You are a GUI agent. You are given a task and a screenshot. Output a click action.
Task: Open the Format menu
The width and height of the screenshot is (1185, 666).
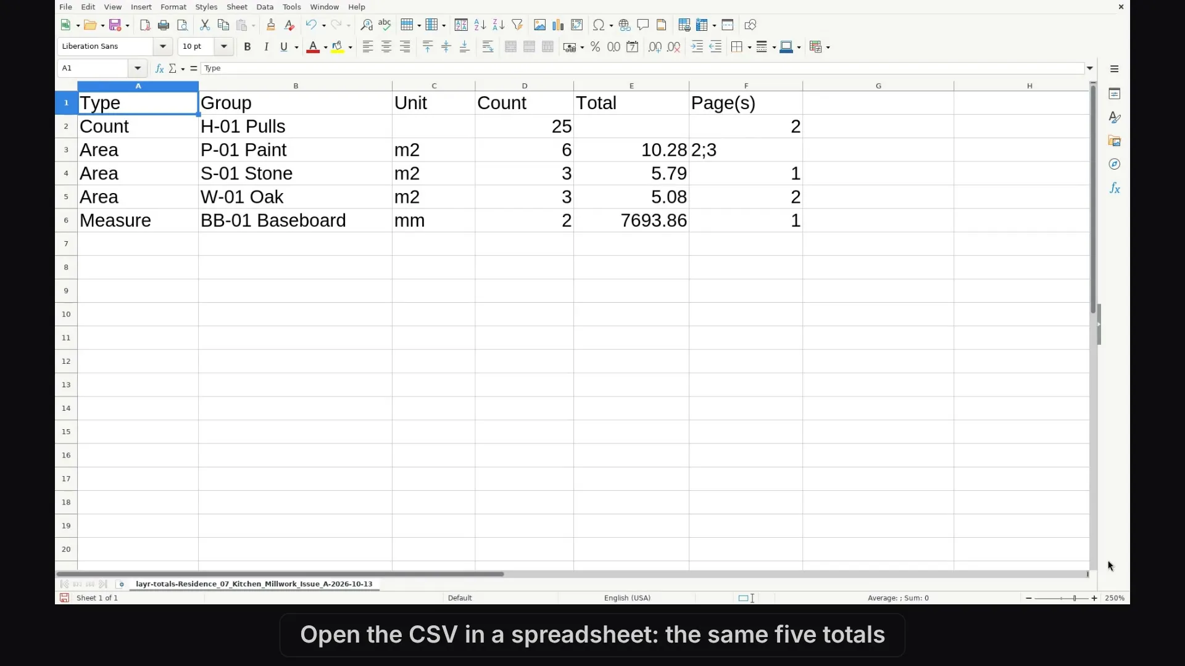(173, 7)
